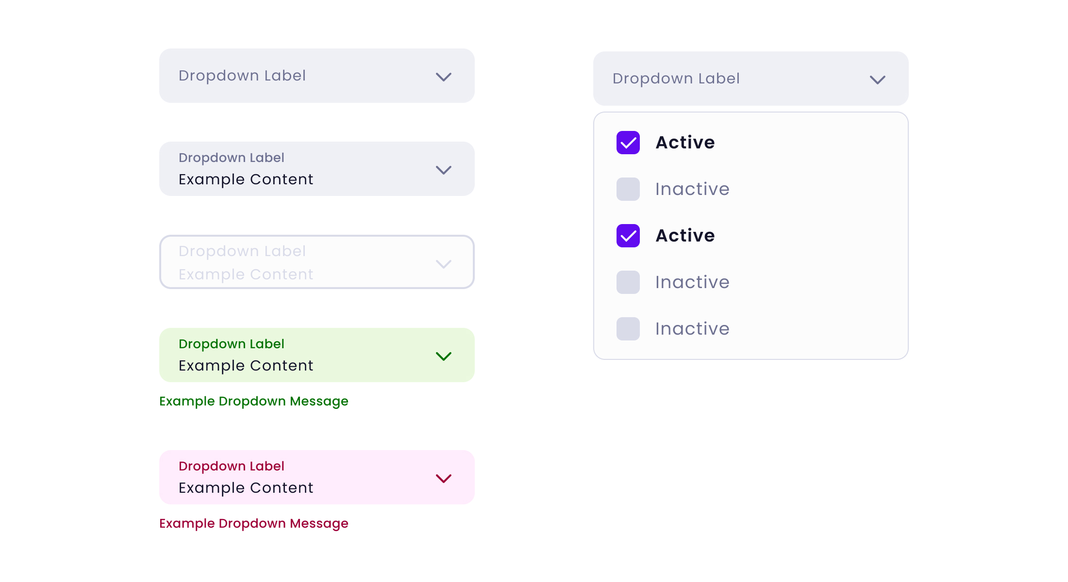Click the green chevron arrow icon
The image size is (1068, 582).
443,356
